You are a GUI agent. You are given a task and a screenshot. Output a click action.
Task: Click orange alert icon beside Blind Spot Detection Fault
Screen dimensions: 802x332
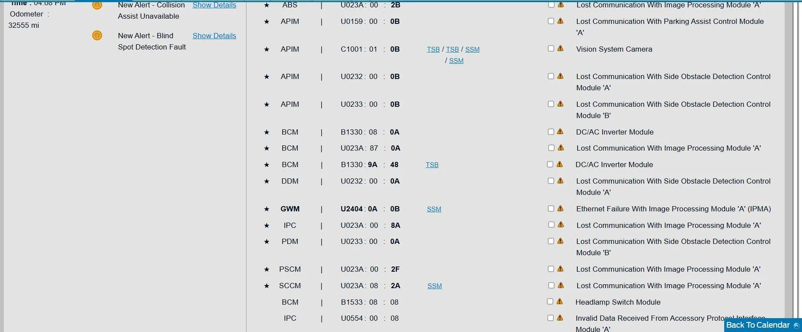click(x=97, y=36)
